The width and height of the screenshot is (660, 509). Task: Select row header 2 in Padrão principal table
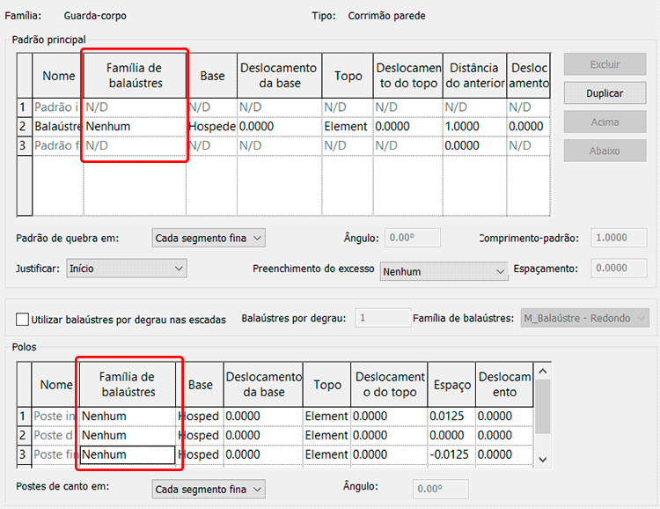[24, 127]
